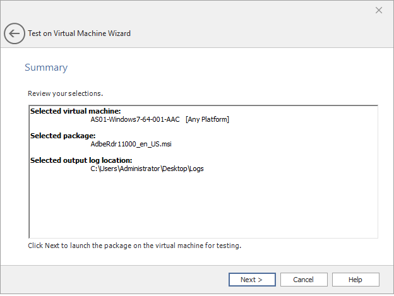Cancel the Test on Virtual Machine wizard
This screenshot has height=296, width=394.
(x=304, y=280)
